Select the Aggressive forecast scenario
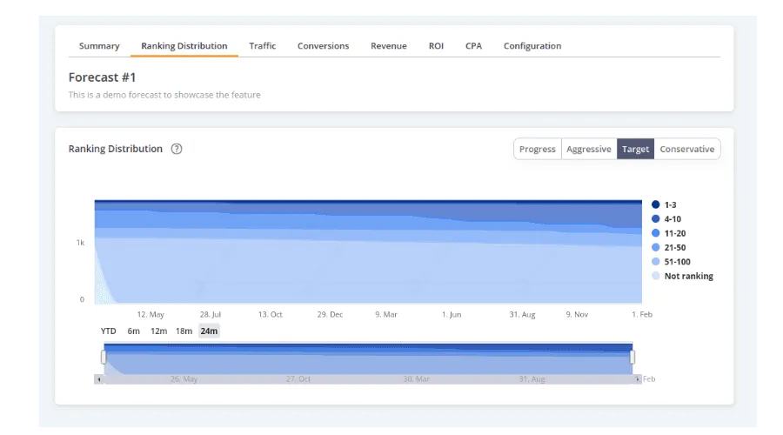The width and height of the screenshot is (783, 435). point(589,149)
